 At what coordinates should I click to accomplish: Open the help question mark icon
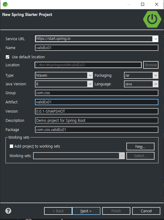coord(8,211)
